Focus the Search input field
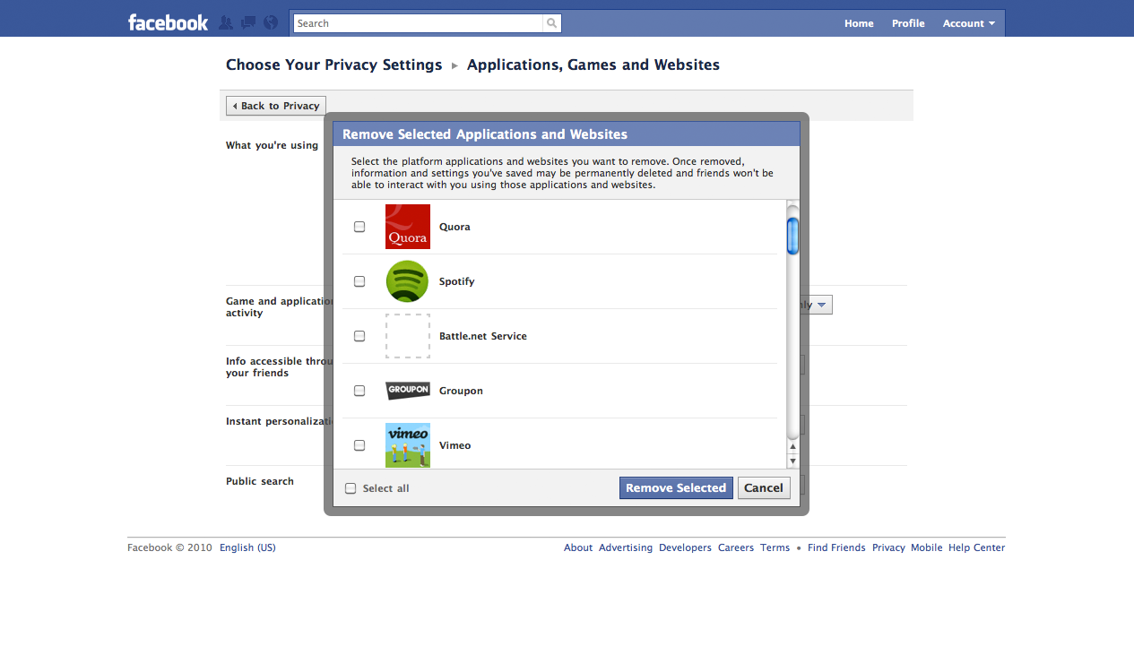Screen dimensions: 1134x672 point(419,23)
